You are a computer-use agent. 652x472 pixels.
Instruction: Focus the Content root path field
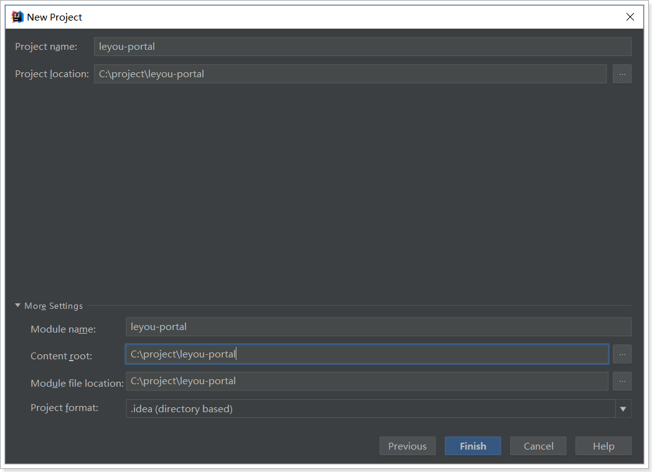(367, 354)
